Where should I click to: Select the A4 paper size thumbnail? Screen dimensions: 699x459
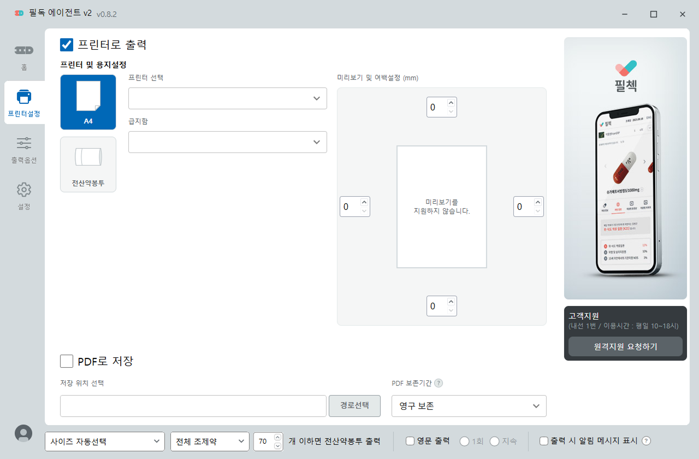click(x=88, y=102)
